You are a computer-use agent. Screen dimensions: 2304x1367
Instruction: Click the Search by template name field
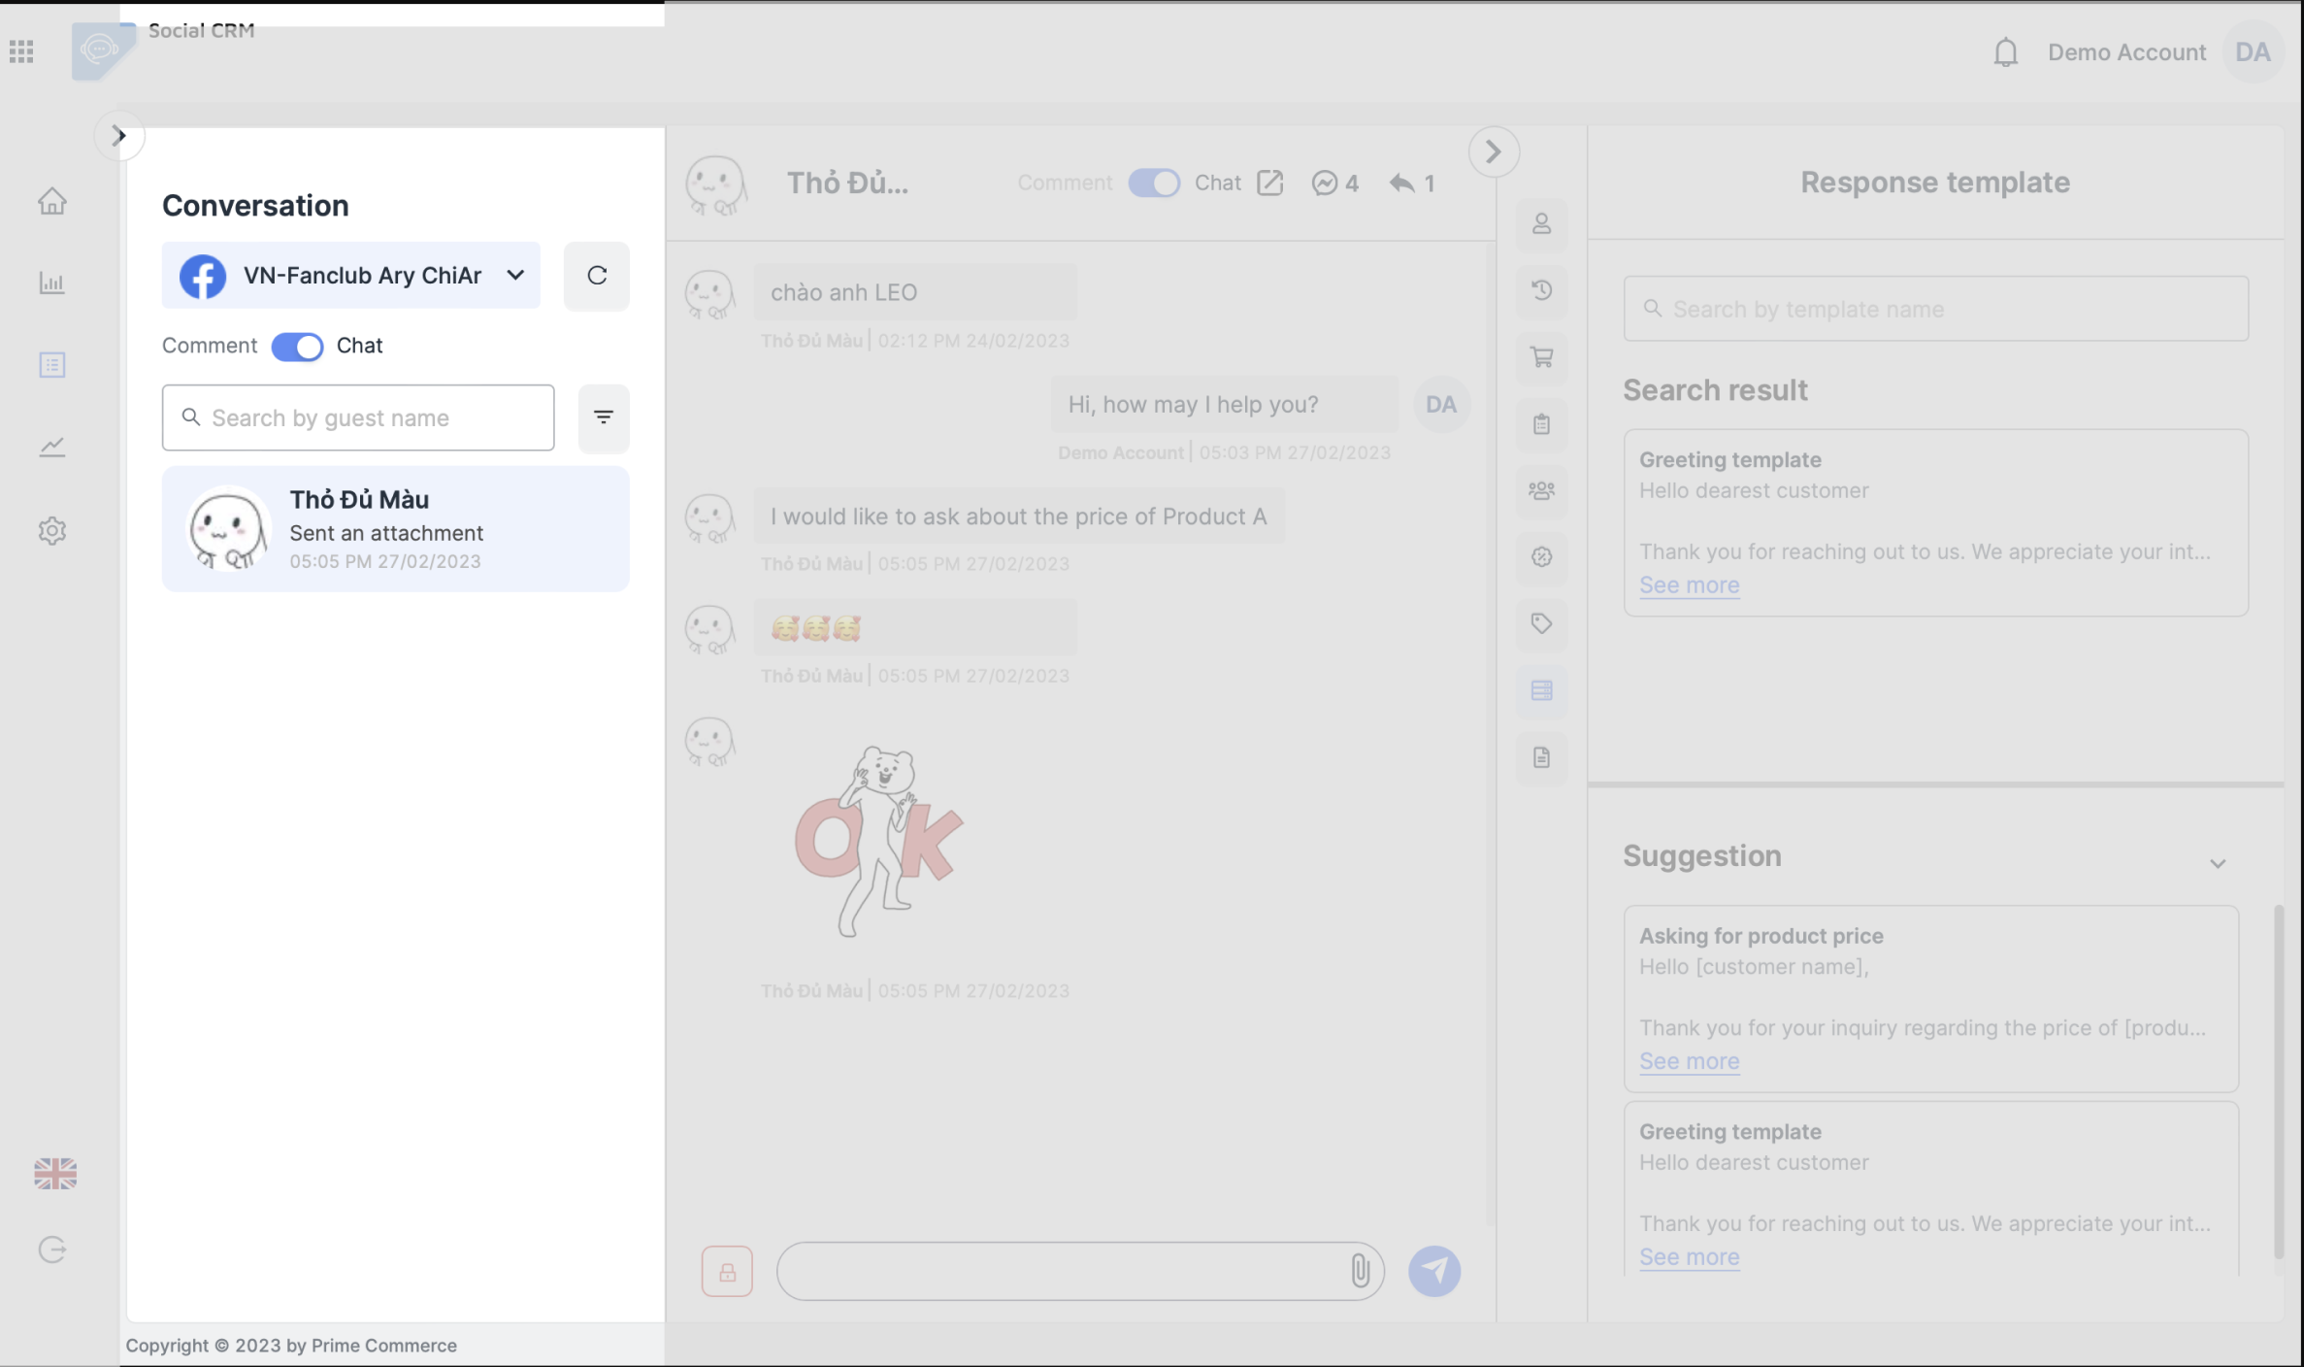(x=1935, y=309)
